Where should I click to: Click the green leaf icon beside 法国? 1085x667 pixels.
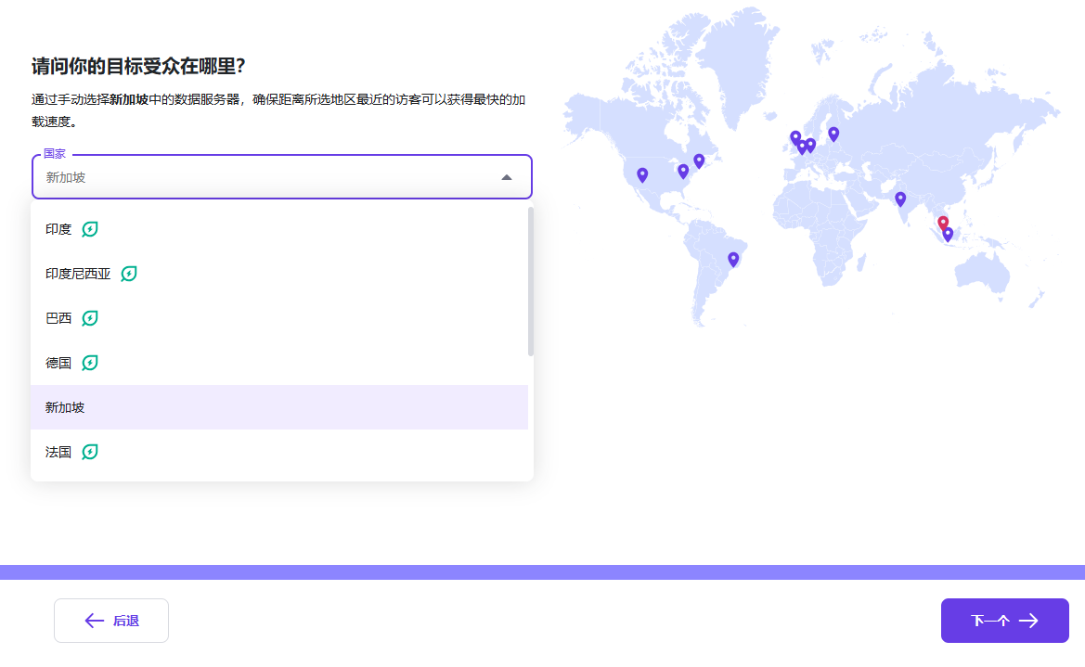[x=90, y=452]
